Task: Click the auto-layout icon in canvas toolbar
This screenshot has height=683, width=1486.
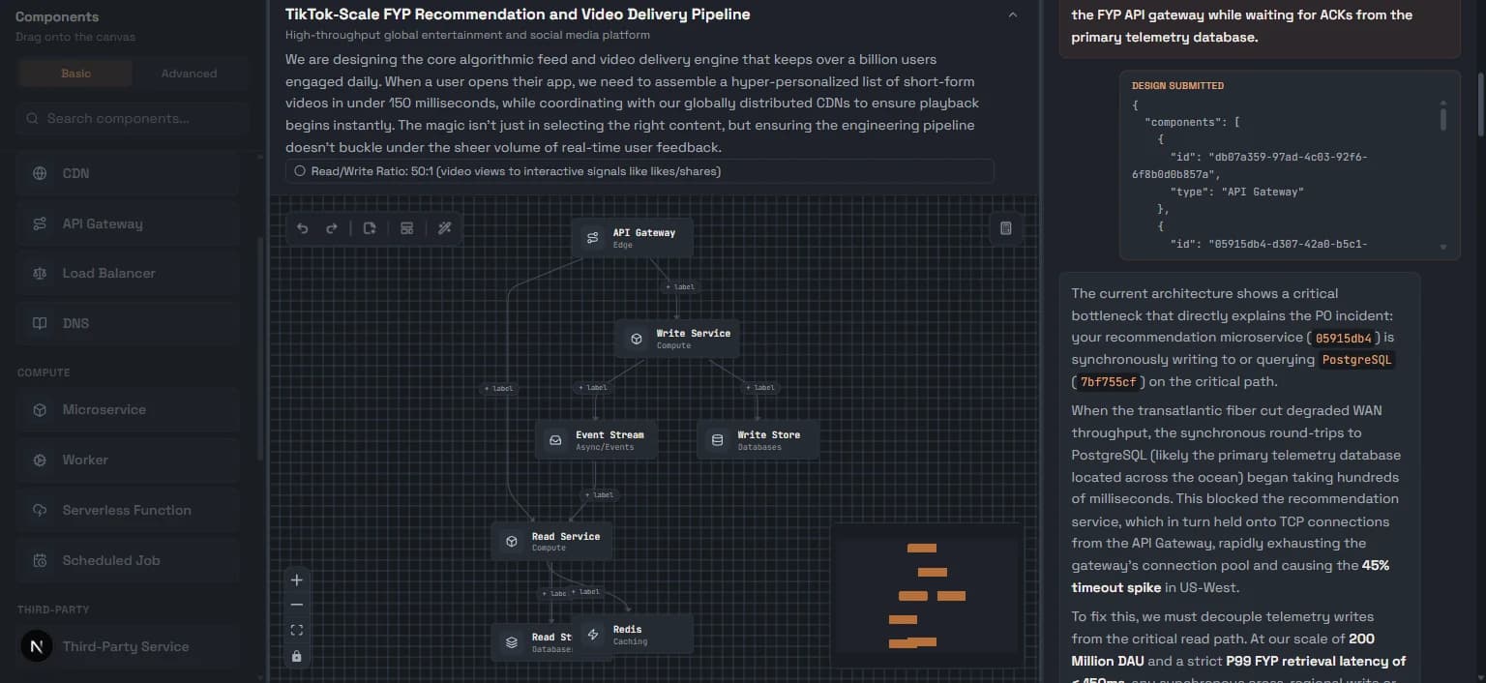Action: tap(407, 228)
